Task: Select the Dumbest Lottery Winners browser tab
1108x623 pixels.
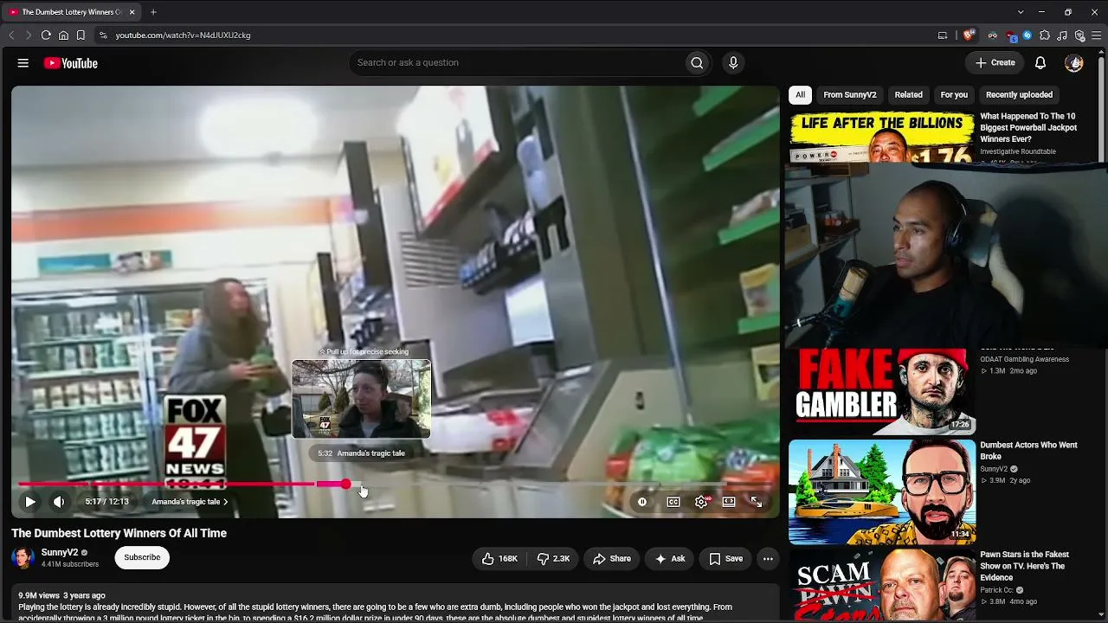Action: (x=73, y=12)
